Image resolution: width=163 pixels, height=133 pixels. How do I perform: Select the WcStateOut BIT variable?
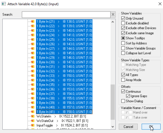tap(62, 121)
